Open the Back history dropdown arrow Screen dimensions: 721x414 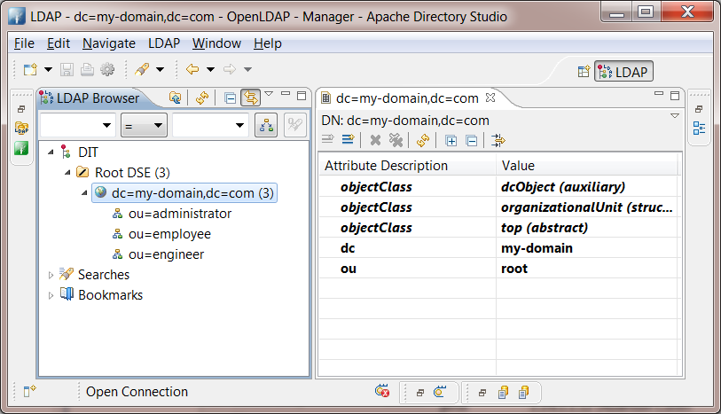(x=210, y=70)
